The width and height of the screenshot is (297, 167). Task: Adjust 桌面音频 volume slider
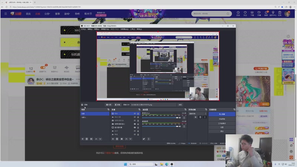tap(160, 126)
